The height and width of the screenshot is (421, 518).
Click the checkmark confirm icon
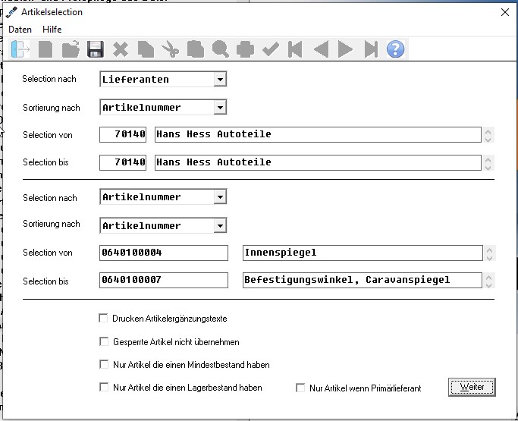coord(271,49)
